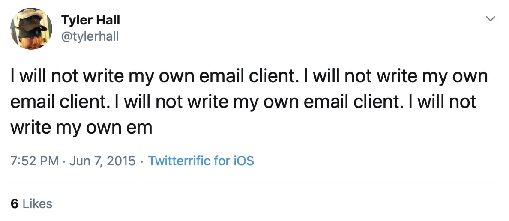
Task: Click the "Tyler Hall" display name
Action: pyautogui.click(x=90, y=20)
